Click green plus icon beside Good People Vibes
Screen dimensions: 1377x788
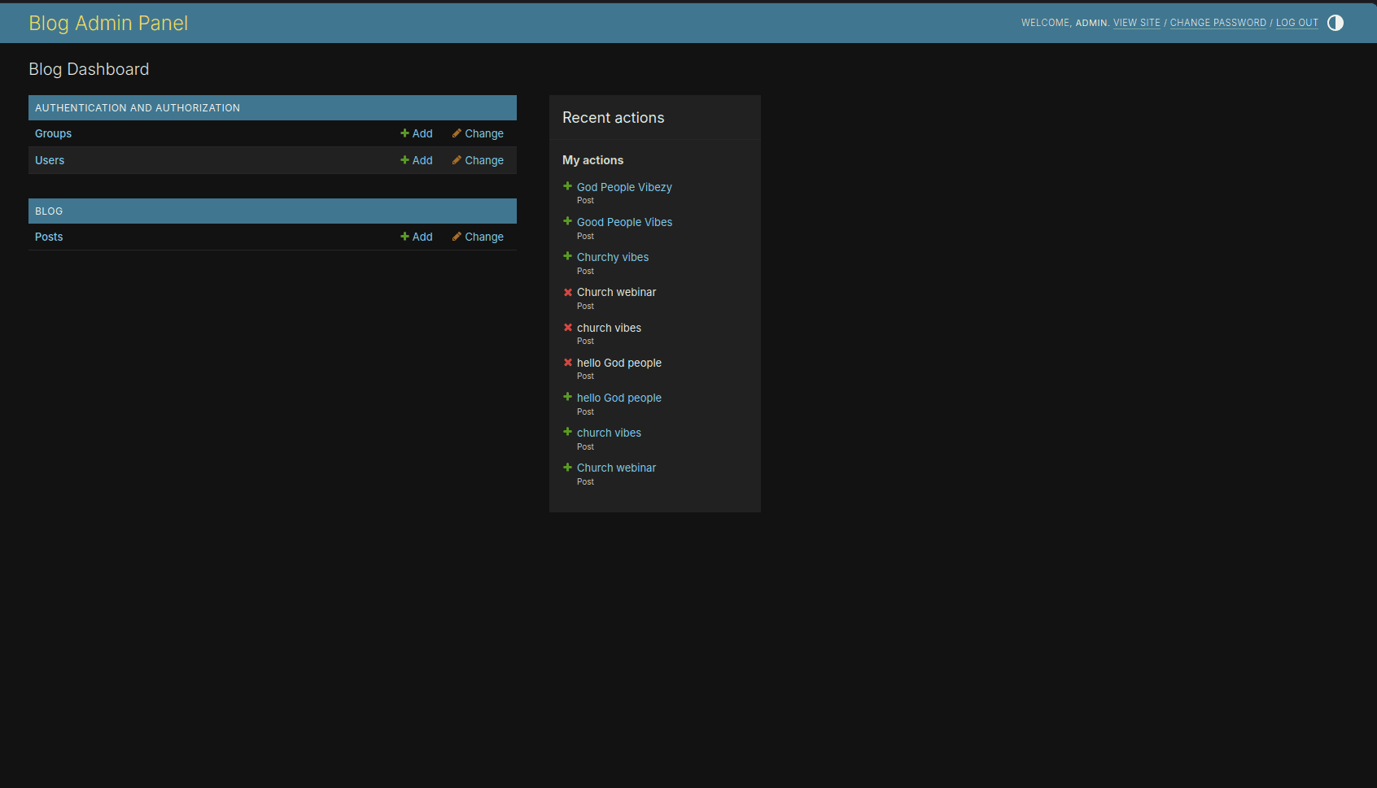point(567,221)
